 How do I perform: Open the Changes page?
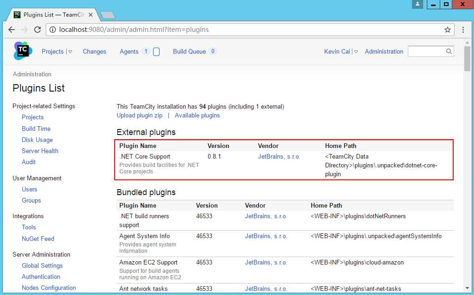point(94,52)
